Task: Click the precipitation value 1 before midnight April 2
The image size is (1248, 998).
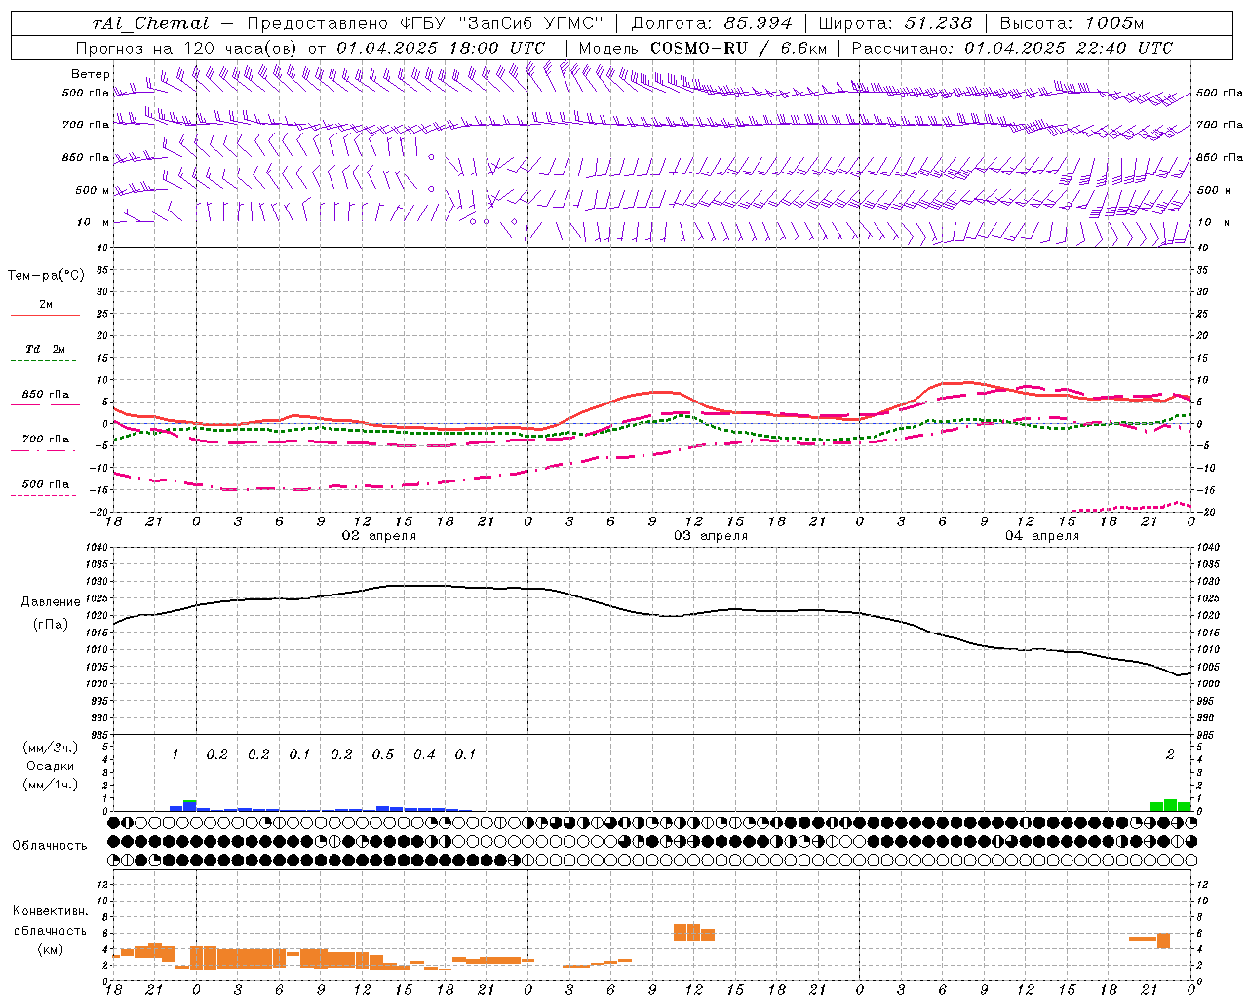Action: tap(175, 755)
